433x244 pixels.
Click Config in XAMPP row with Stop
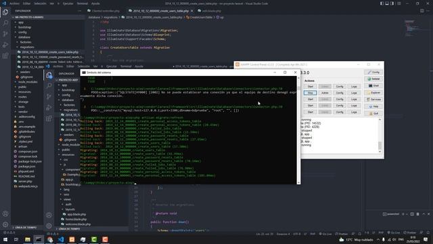click(x=340, y=93)
